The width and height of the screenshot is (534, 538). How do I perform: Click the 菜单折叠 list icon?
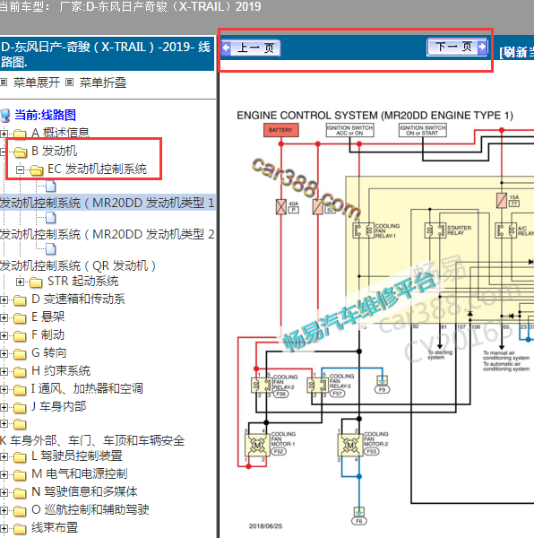[x=69, y=82]
